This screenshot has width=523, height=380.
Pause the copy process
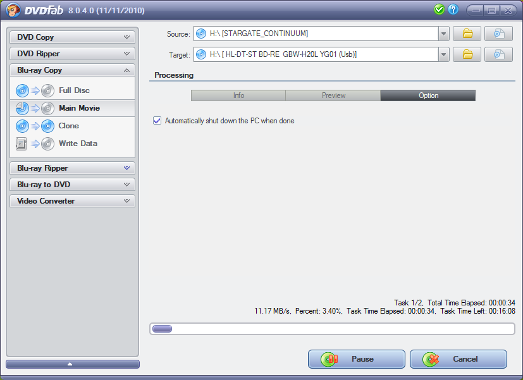pos(356,359)
